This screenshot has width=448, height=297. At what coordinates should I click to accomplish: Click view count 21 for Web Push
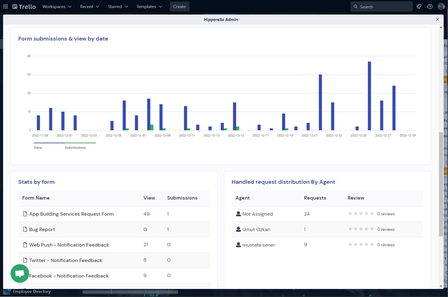[x=146, y=245]
